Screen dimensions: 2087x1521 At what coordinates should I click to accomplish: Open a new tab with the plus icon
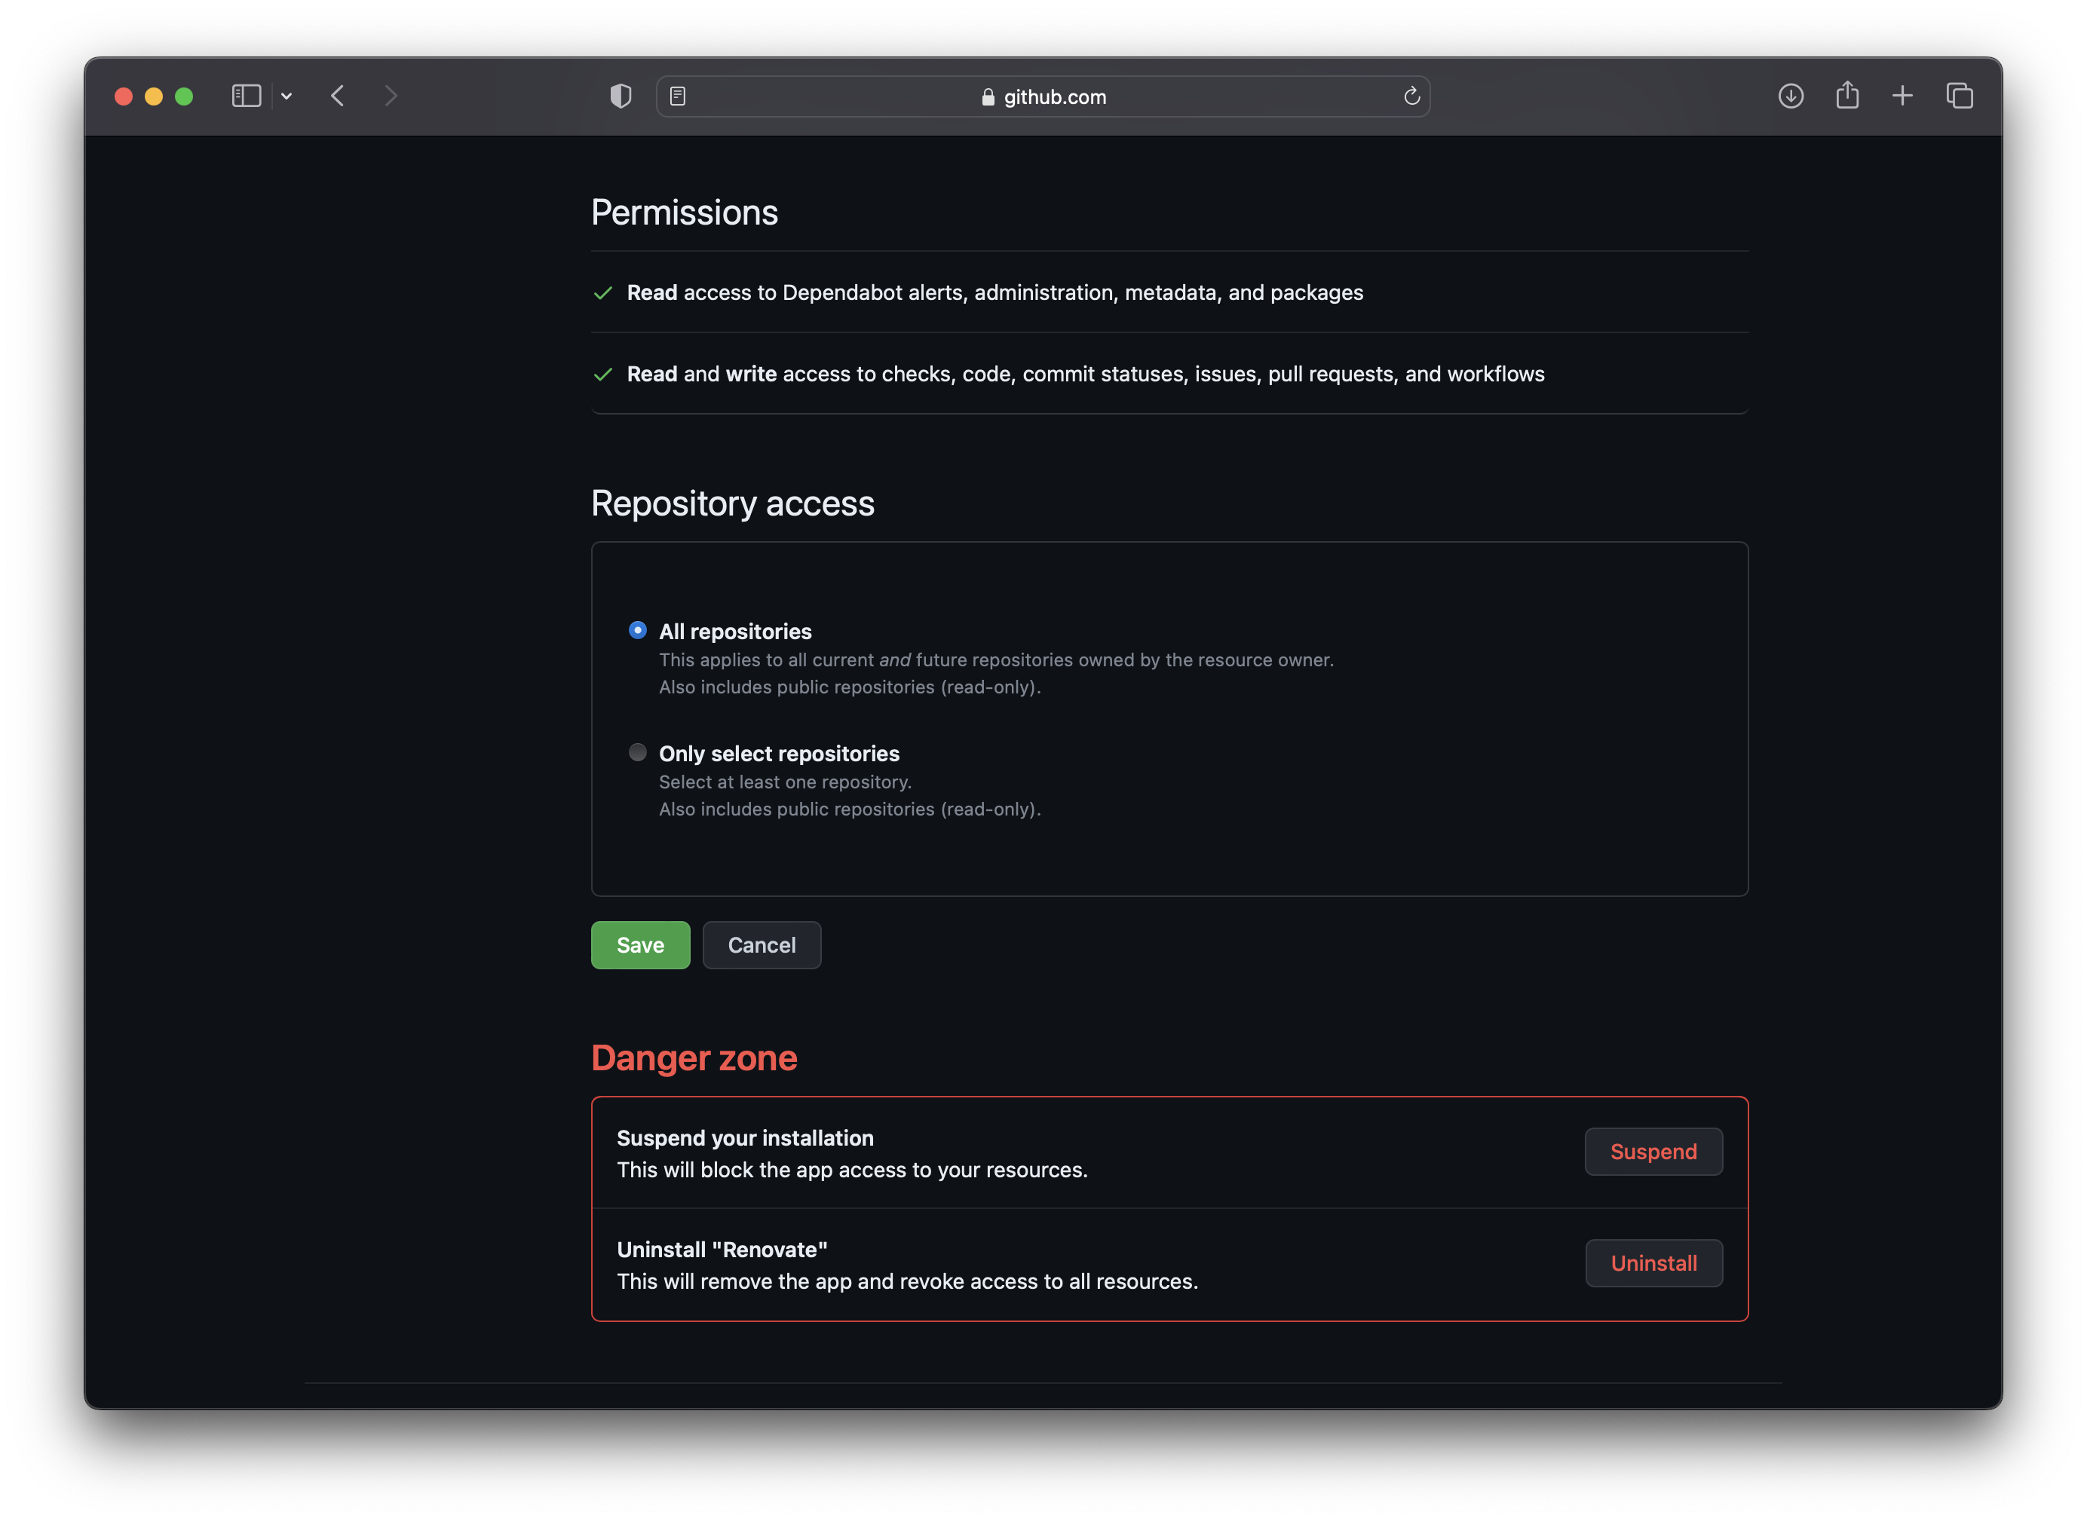[x=1903, y=96]
